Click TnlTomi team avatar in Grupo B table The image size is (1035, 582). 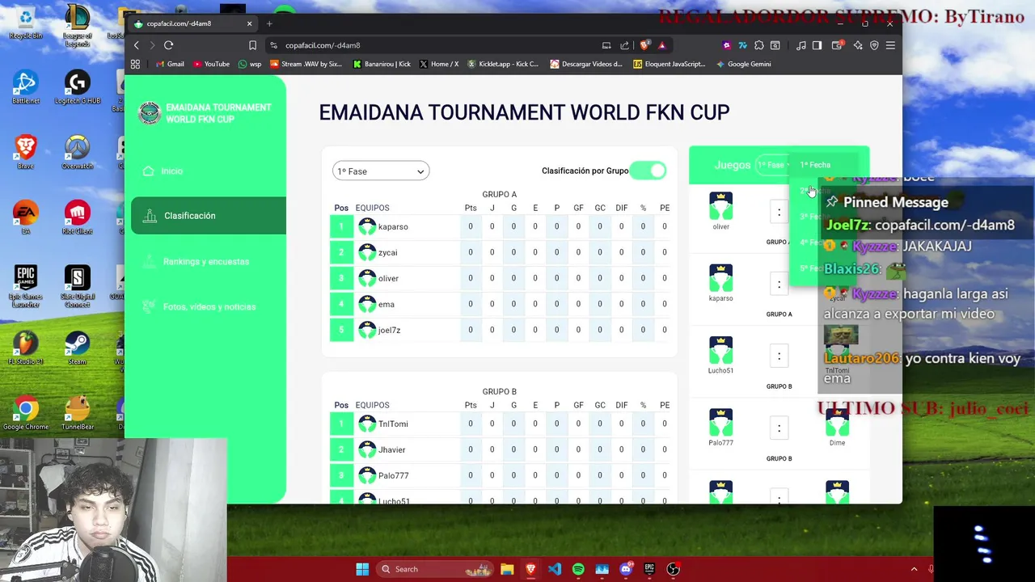pos(367,424)
